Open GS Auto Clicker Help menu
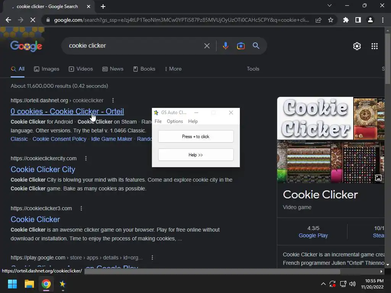The width and height of the screenshot is (391, 293). coord(193,121)
